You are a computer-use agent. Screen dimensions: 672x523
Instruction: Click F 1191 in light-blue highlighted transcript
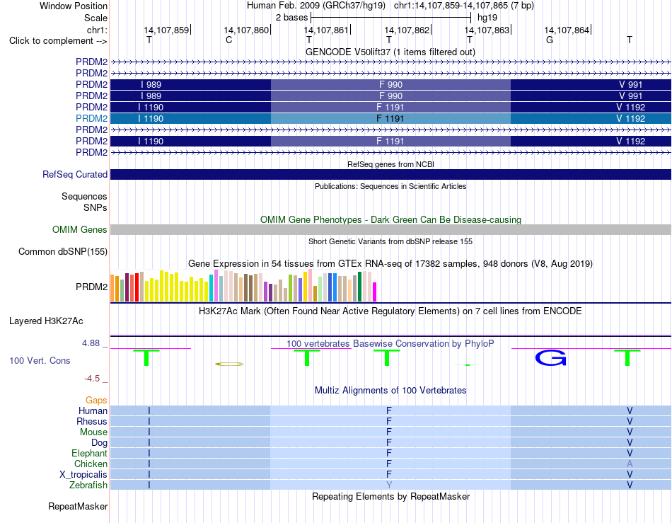(390, 118)
